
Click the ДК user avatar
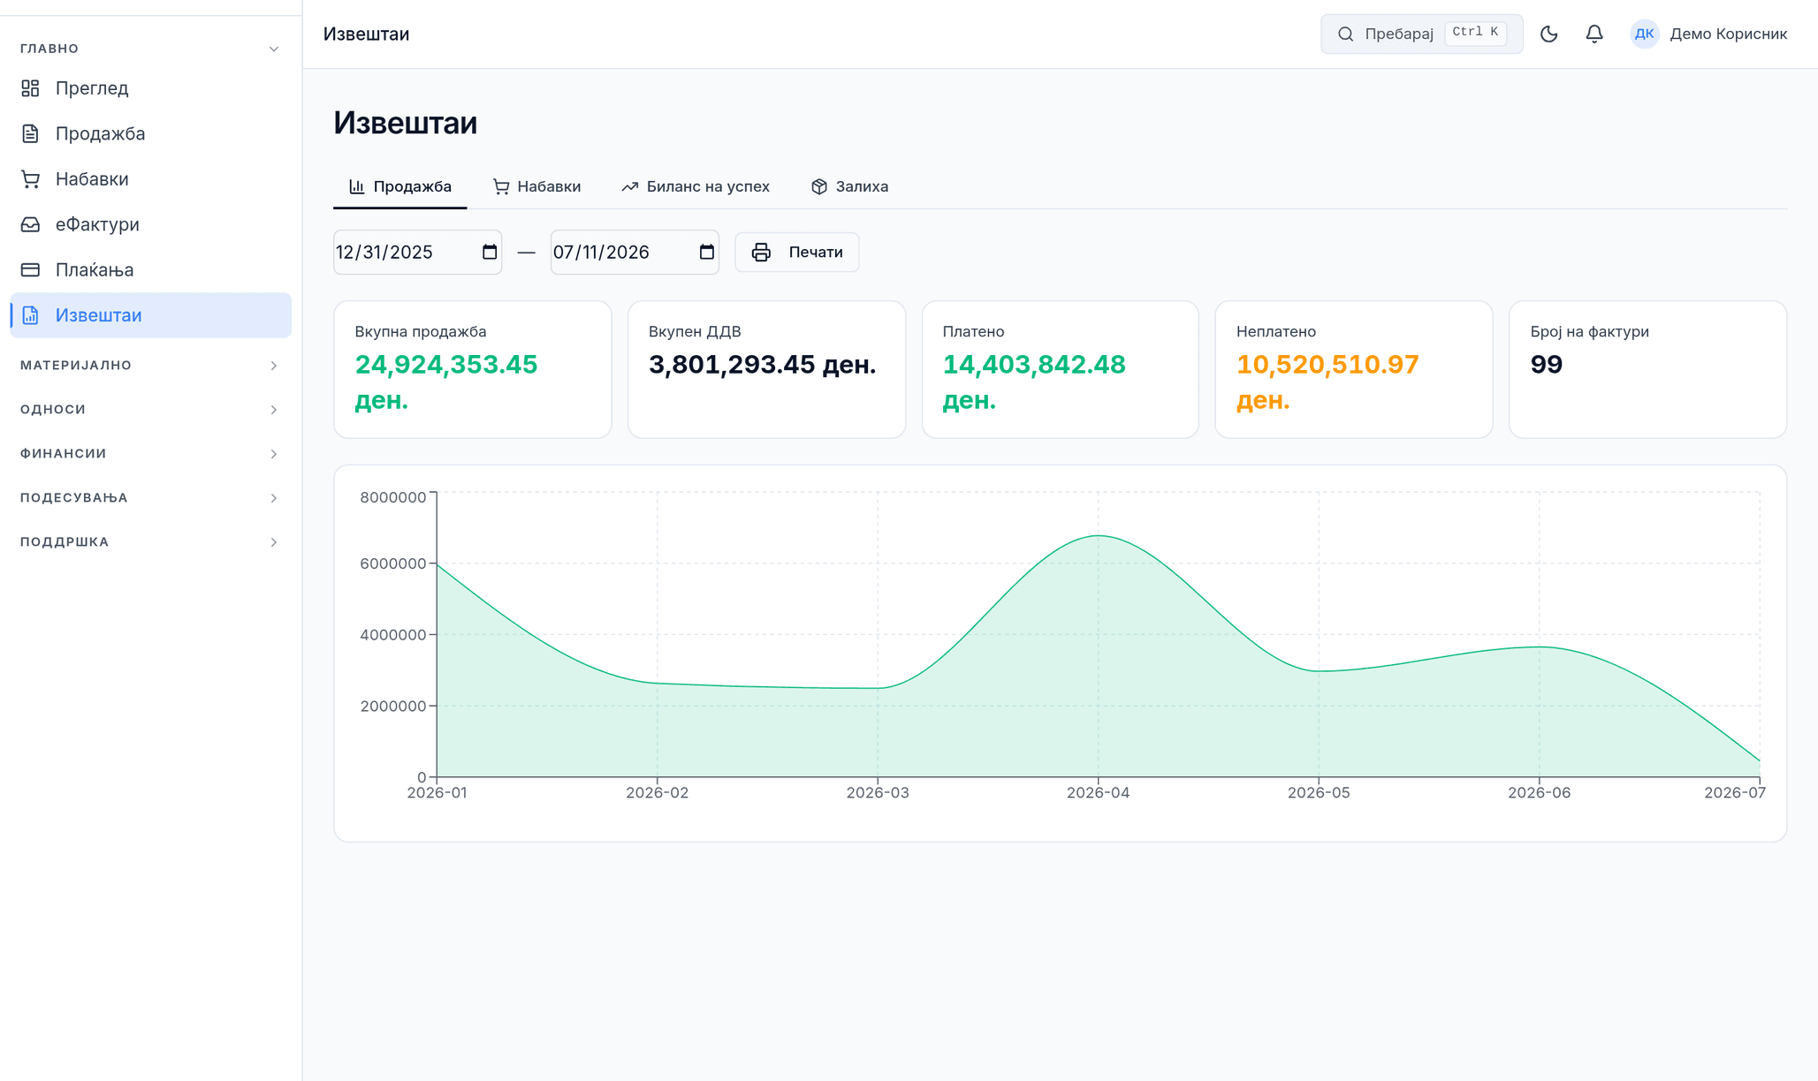[1644, 34]
